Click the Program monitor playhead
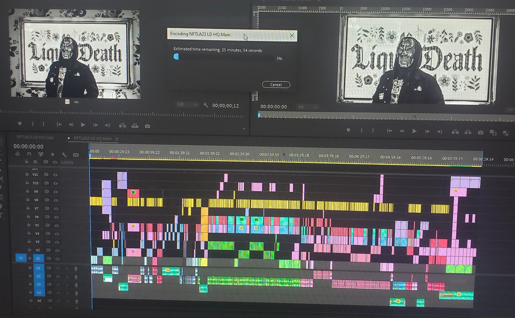 (x=258, y=114)
